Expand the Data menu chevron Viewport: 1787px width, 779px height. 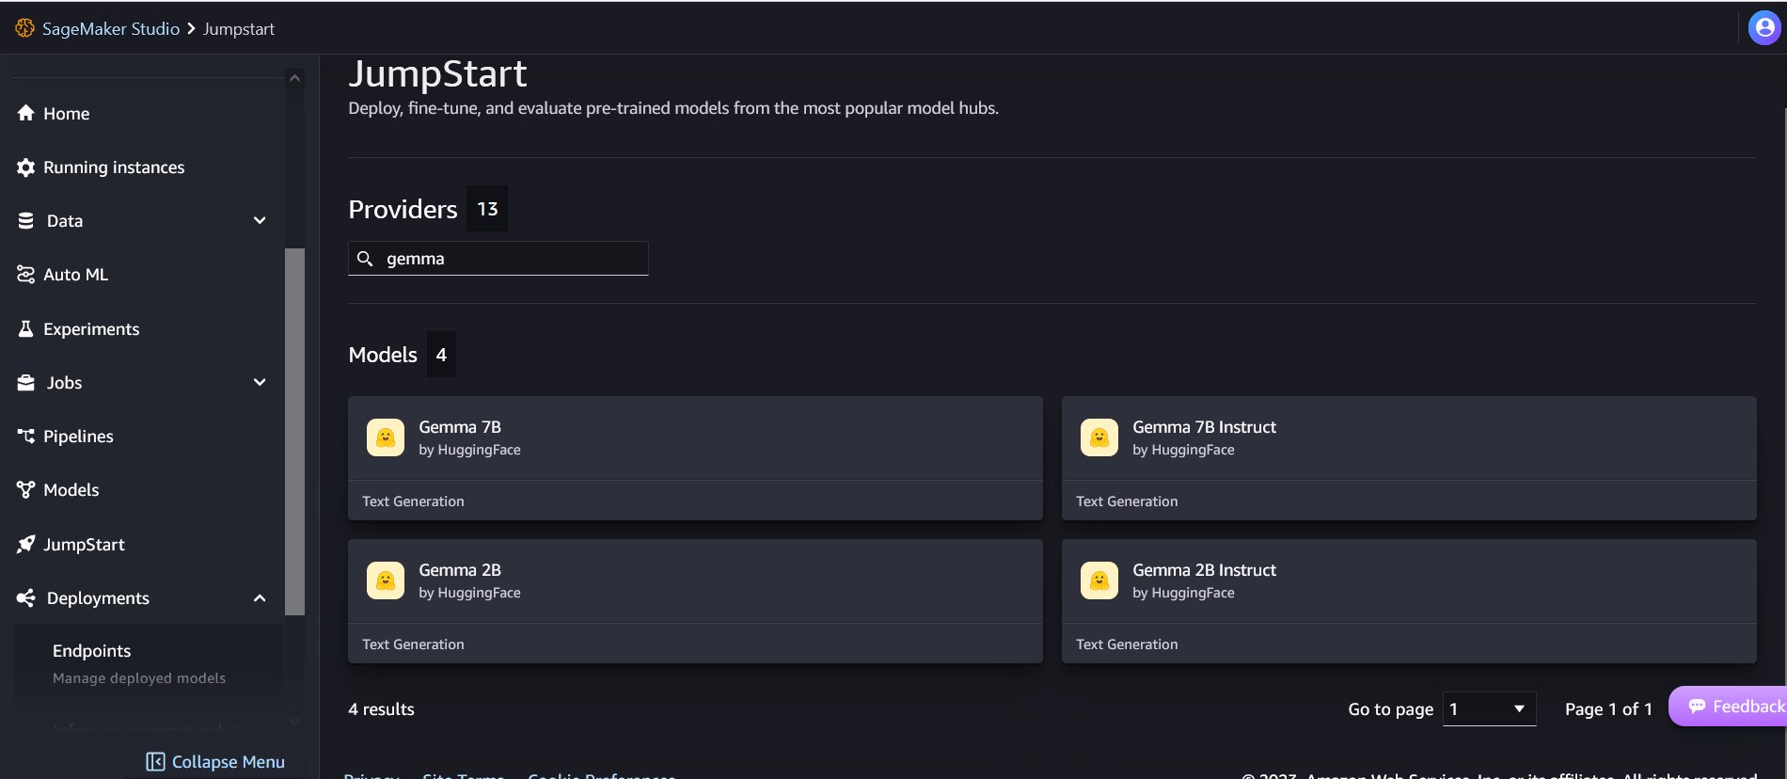click(x=260, y=221)
